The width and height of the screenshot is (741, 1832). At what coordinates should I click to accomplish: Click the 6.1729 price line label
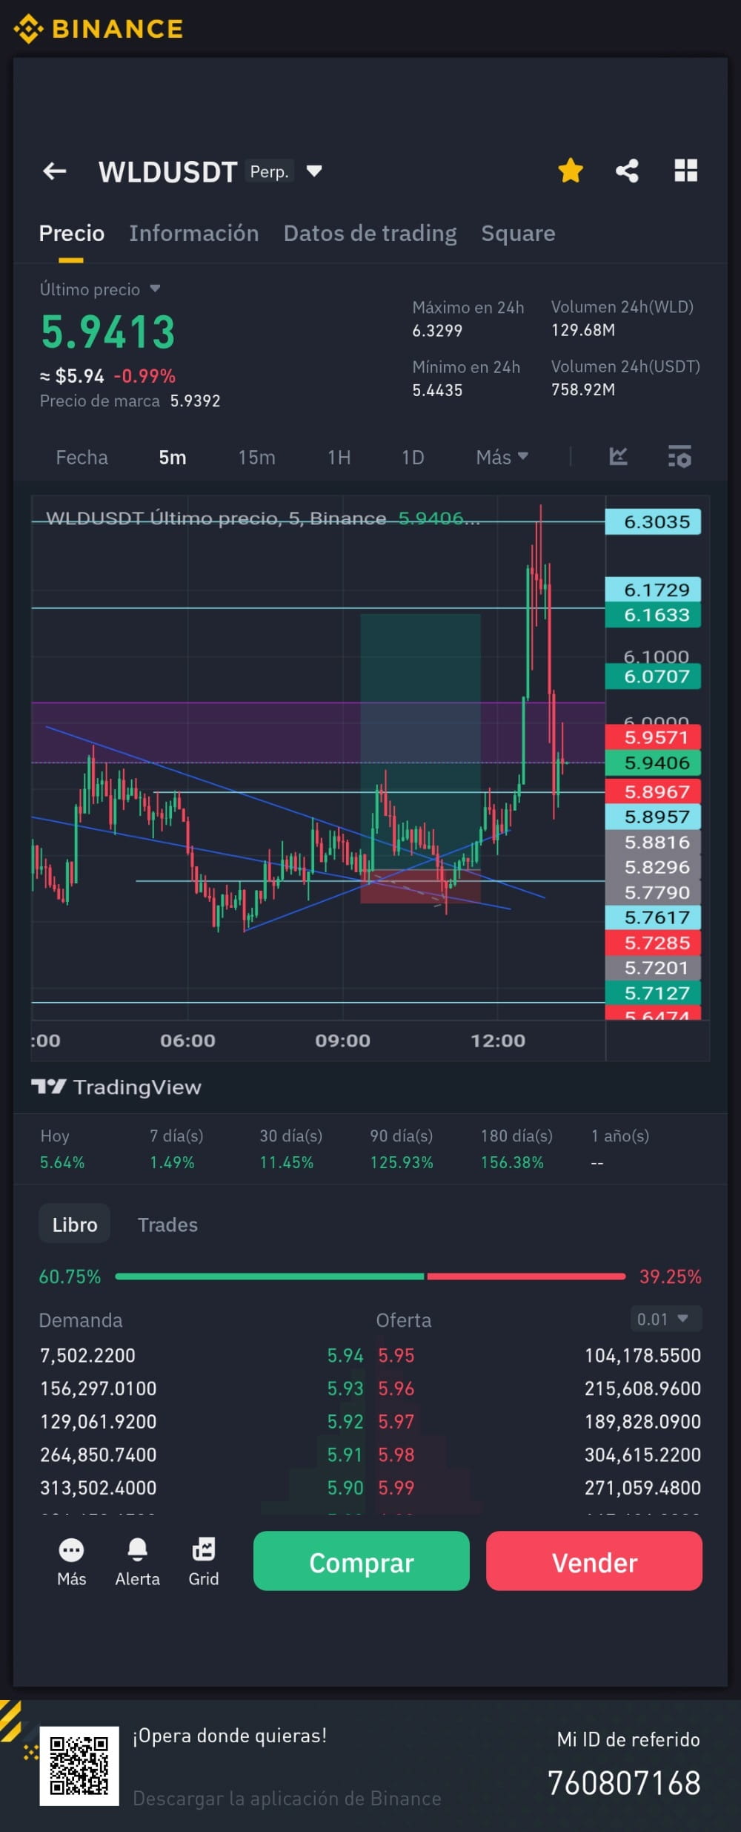click(x=653, y=590)
